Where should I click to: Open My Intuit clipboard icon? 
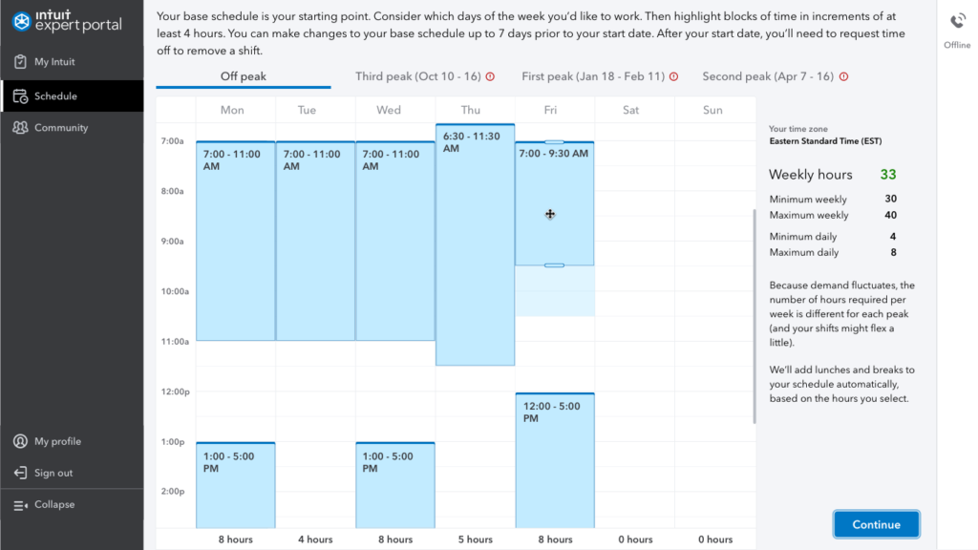pyautogui.click(x=20, y=62)
